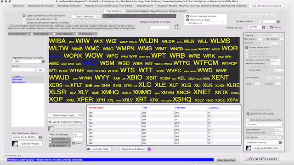Viewport: 294px width, 165px height.
Task: Open the Sentiment Analysis Tags Cloud and Output Viewer tab
Action: (x=156, y=11)
